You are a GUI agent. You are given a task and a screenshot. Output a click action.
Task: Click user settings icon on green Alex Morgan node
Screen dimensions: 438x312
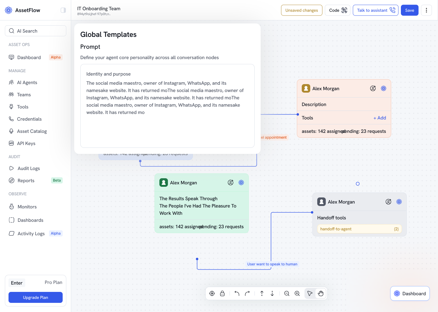[x=231, y=183]
